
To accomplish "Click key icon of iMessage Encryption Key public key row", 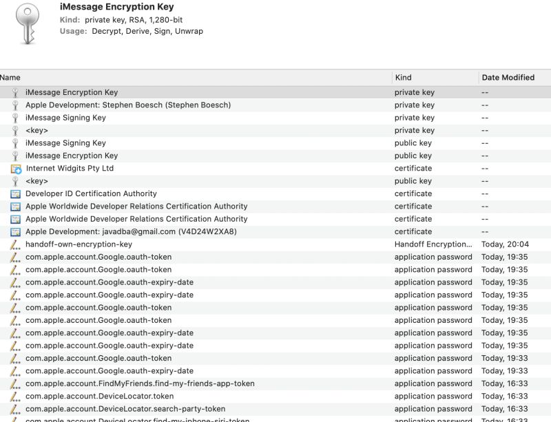I will [x=15, y=156].
